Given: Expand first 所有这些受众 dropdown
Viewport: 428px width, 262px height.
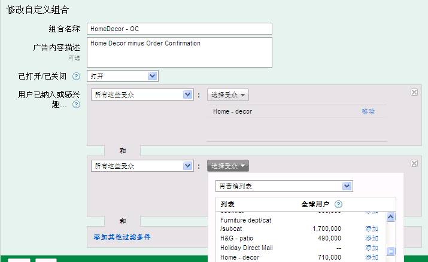Looking at the screenshot, I should [142, 95].
